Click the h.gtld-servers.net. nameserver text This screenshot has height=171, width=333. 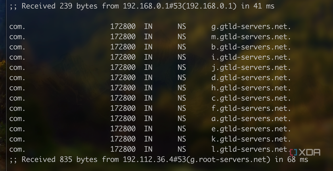pos(251,88)
